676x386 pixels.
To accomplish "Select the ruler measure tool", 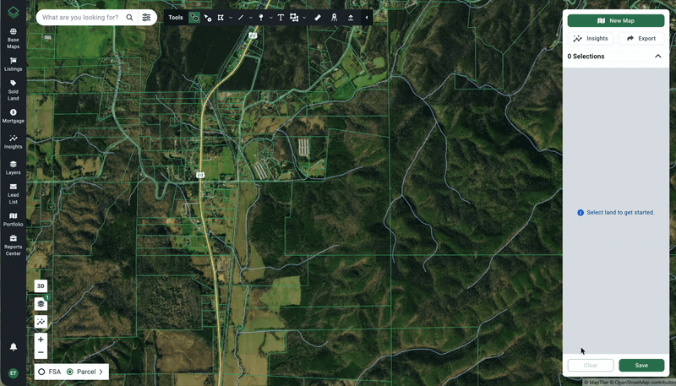I will 318,17.
